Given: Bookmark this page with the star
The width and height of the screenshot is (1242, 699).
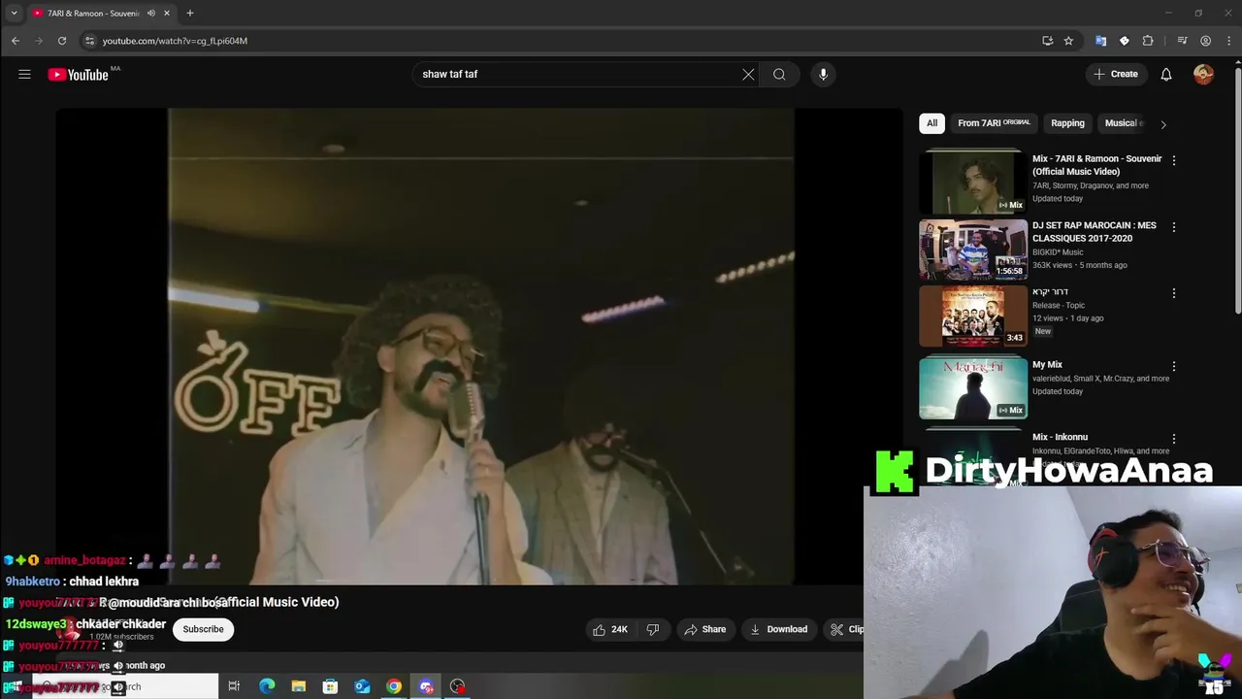Looking at the screenshot, I should (1068, 41).
